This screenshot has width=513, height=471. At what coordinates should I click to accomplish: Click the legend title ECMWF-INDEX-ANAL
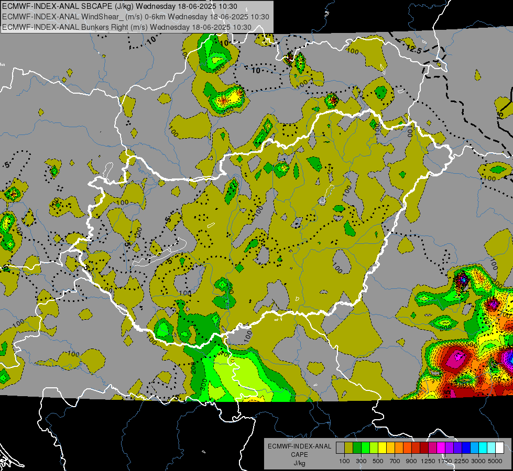point(299,446)
